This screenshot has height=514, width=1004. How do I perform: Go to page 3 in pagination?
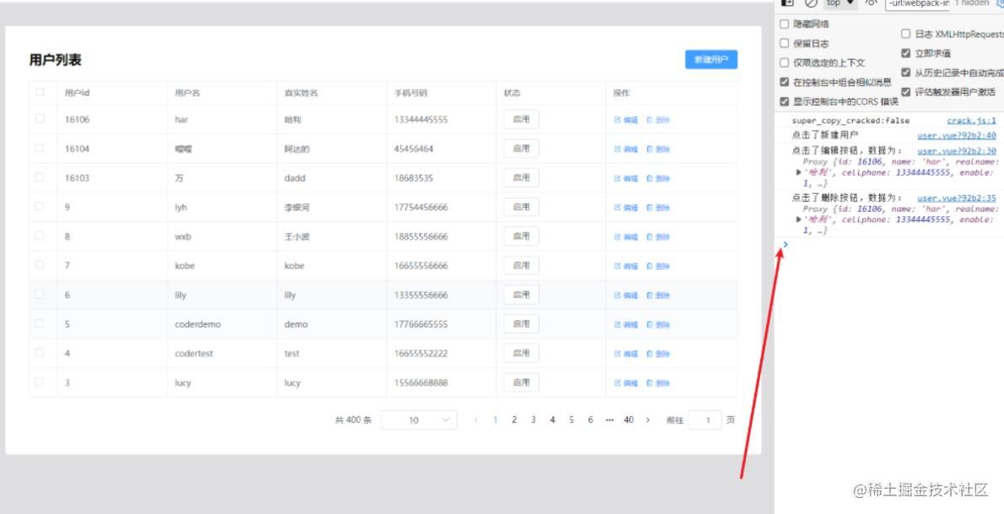533,420
